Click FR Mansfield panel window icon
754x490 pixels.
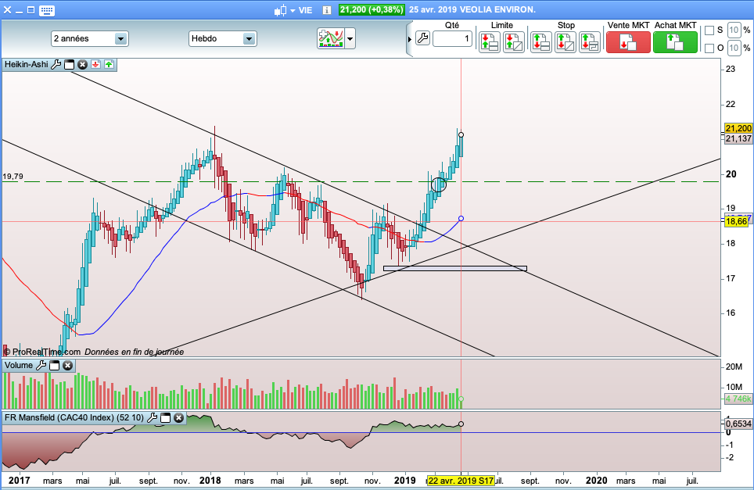[x=165, y=418]
